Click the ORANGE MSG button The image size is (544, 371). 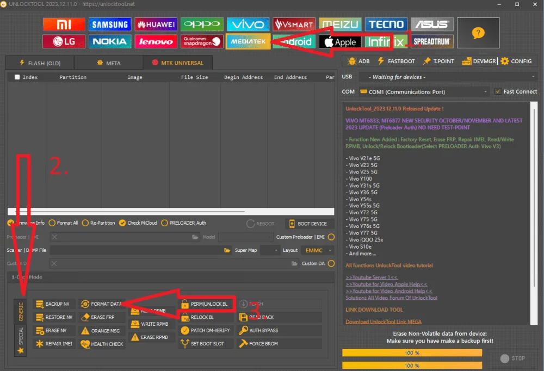point(101,331)
